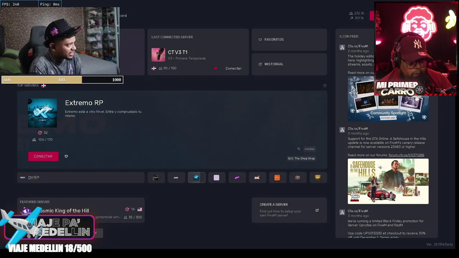Click the US flag on the featured server

(x=140, y=209)
